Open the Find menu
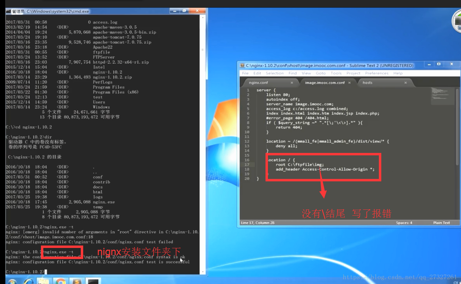The height and width of the screenshot is (284, 461). tap(293, 73)
